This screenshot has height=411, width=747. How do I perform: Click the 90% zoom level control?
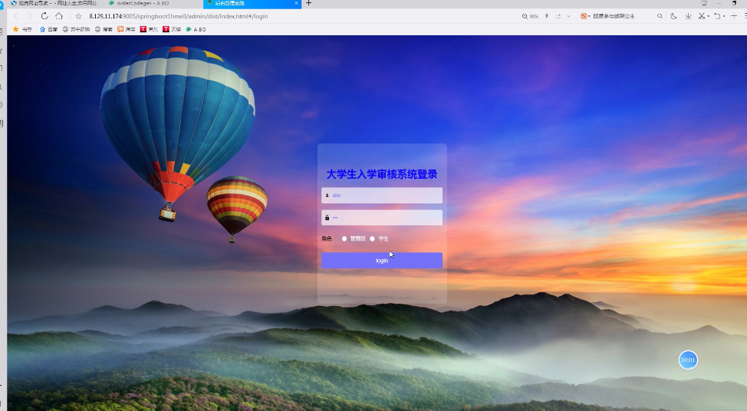pos(530,16)
